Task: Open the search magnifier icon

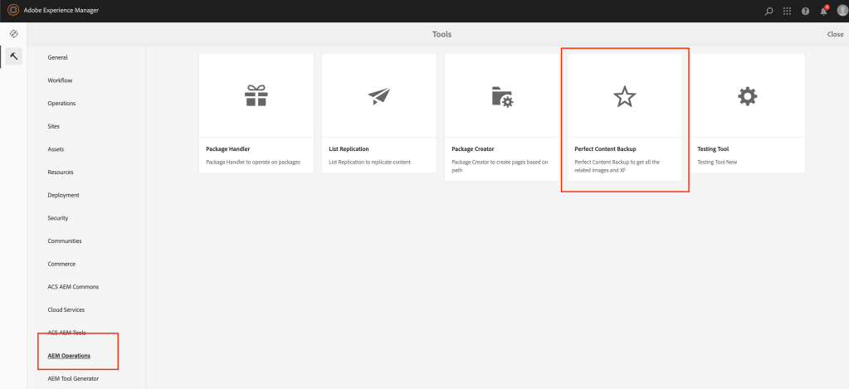Action: pyautogui.click(x=768, y=11)
